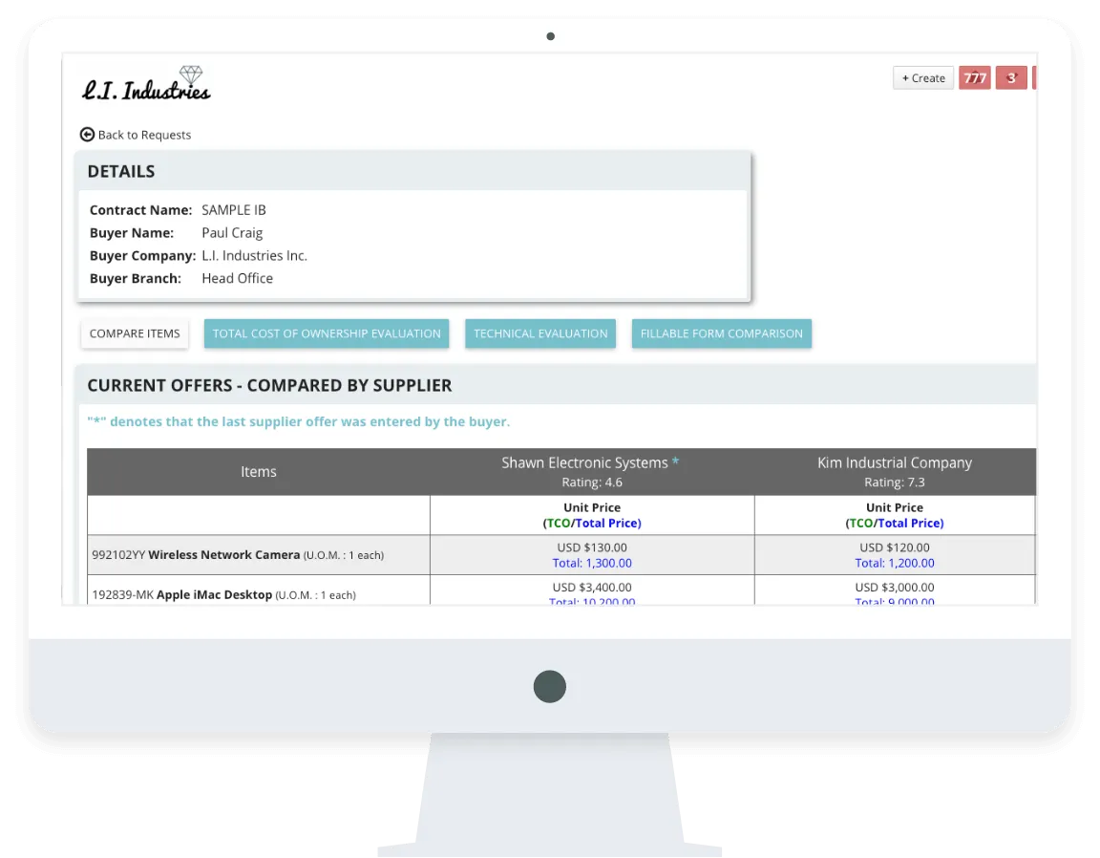Viewport: 1100px width, 858px height.
Task: Click the L.I. Industries logo
Action: tap(146, 84)
